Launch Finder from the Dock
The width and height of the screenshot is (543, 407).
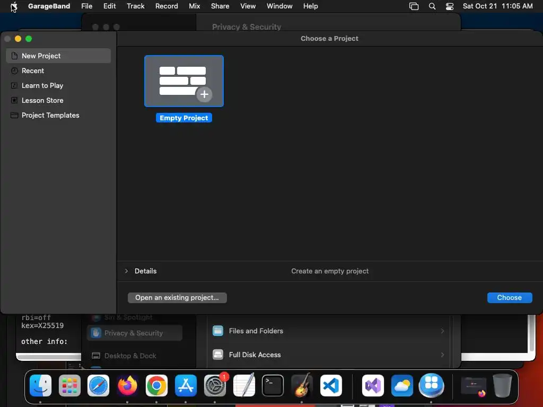point(40,386)
